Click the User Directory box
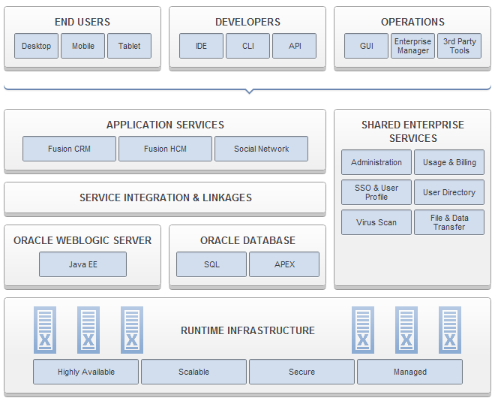 click(x=449, y=192)
